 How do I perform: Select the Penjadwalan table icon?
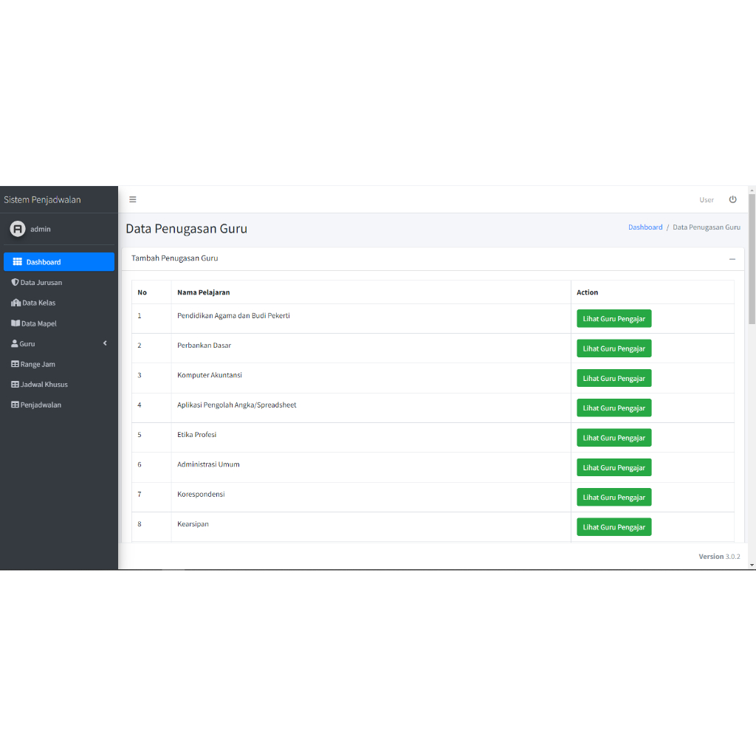click(x=15, y=405)
